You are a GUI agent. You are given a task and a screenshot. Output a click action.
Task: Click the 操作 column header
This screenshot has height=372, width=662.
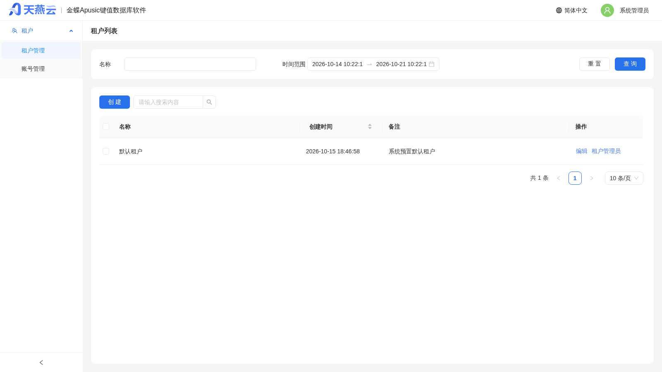click(x=581, y=126)
